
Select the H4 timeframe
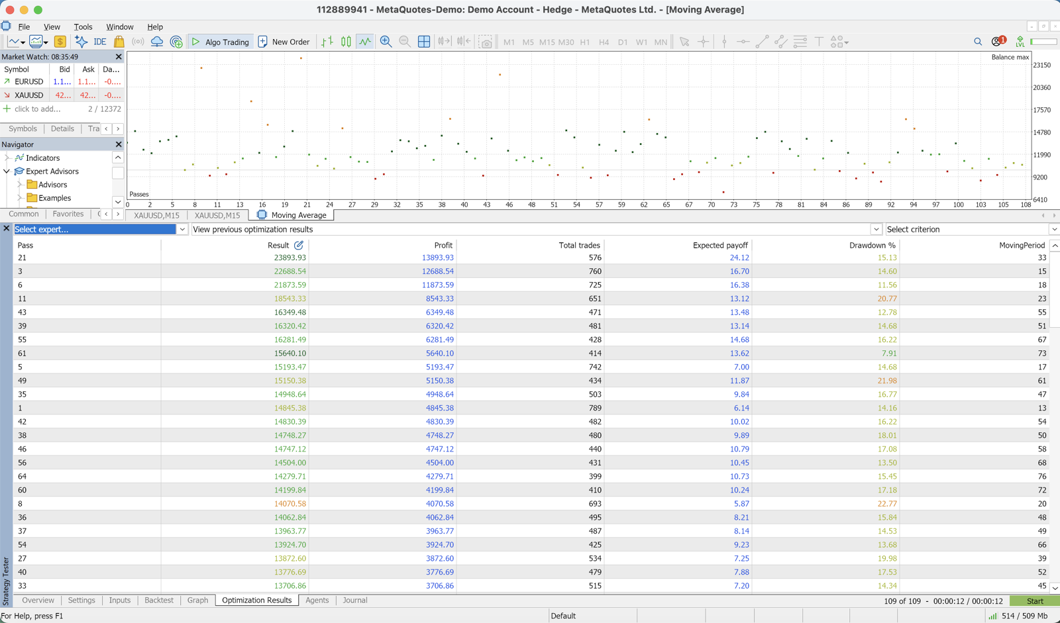pos(604,42)
